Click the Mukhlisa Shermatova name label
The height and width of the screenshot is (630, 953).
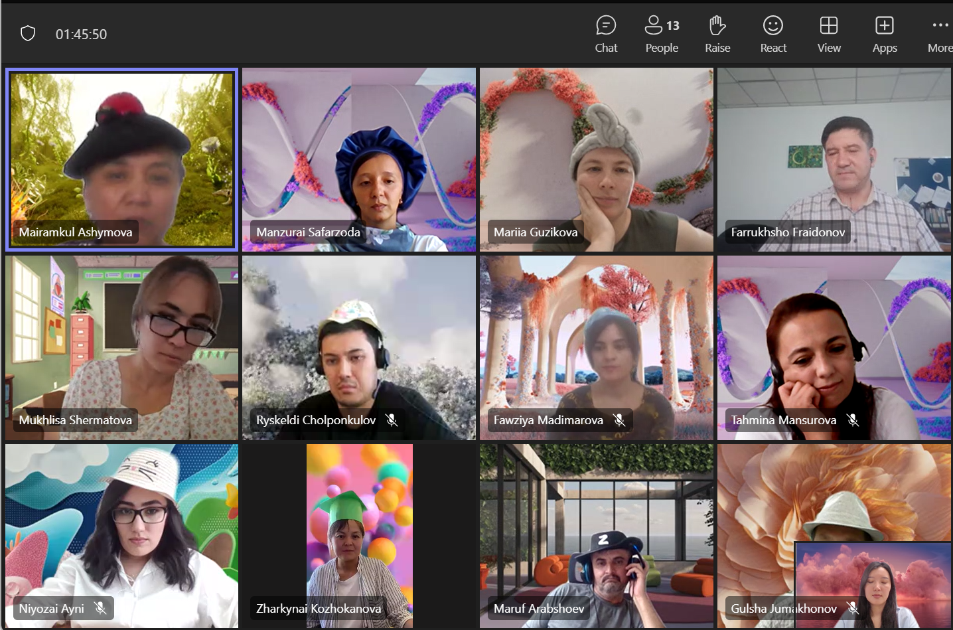click(x=75, y=420)
